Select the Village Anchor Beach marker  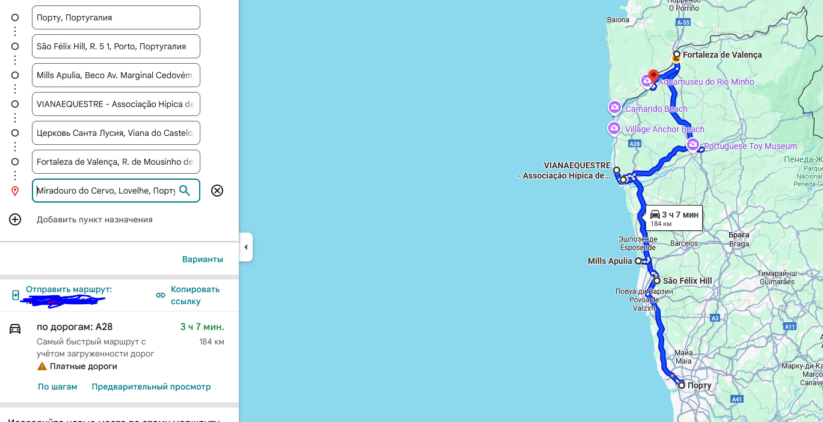pyautogui.click(x=614, y=128)
